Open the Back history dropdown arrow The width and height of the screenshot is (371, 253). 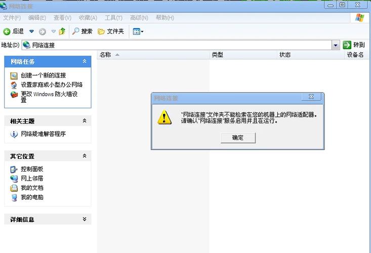(x=31, y=31)
